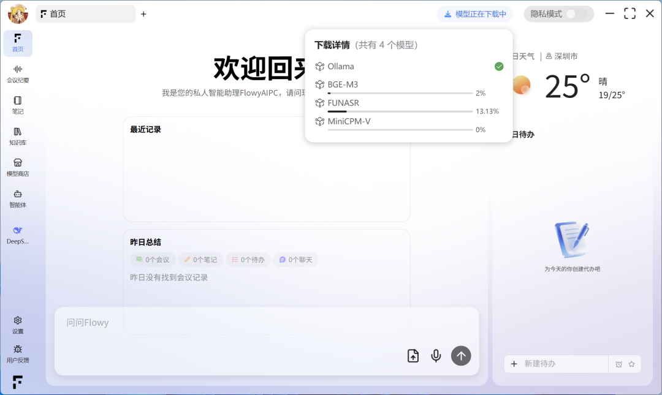Screen dimensions: 662x395
Task: Add a new tab with plus button
Action: pos(143,13)
